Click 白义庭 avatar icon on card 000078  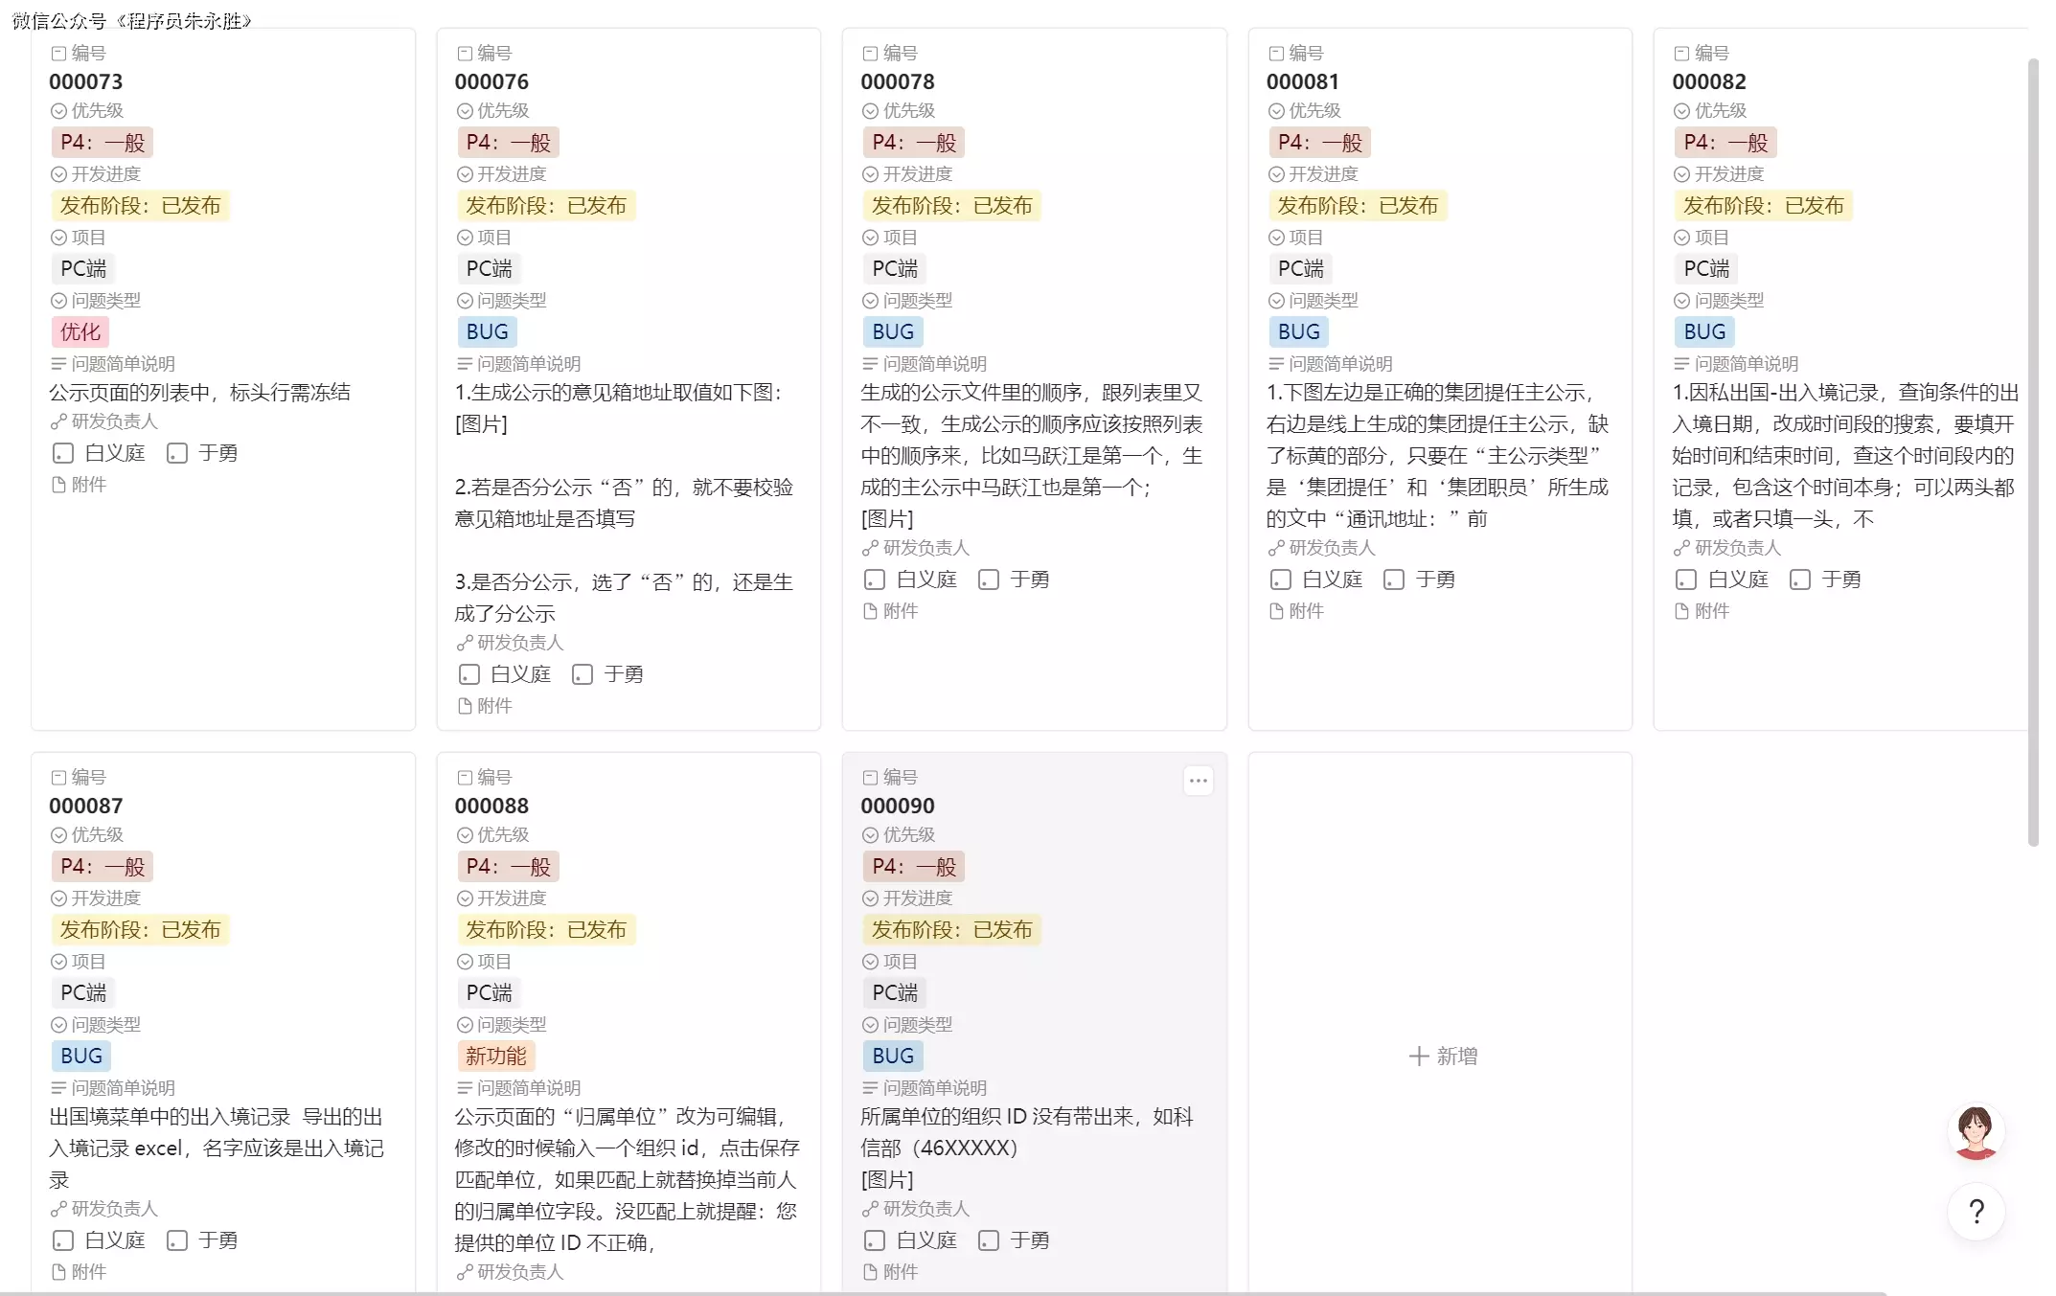point(874,580)
